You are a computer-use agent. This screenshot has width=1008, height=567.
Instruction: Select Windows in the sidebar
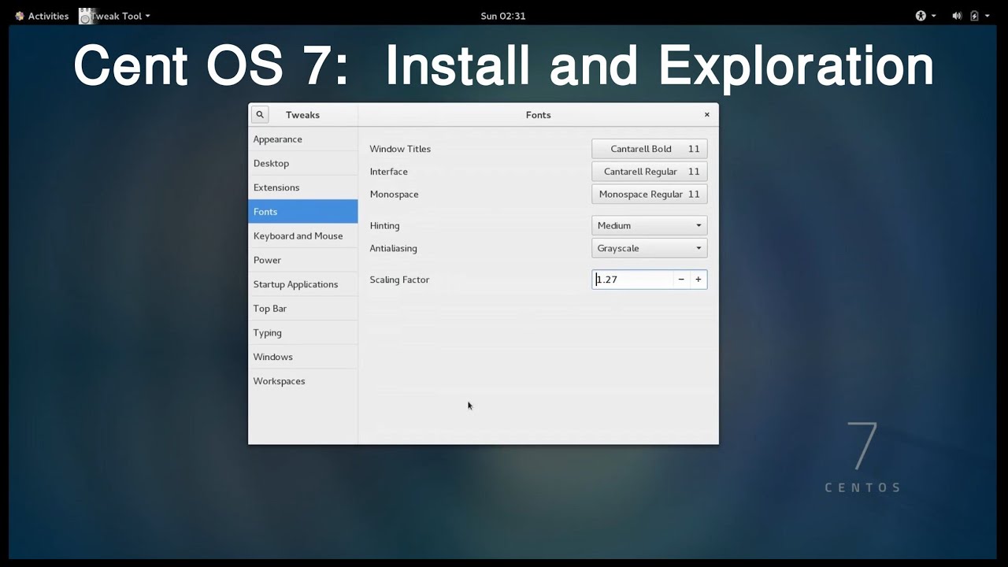[x=303, y=357]
